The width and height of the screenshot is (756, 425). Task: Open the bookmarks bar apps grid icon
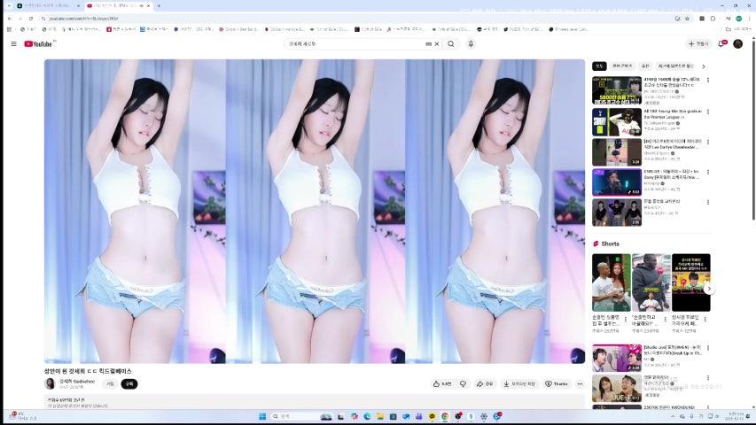pyautogui.click(x=9, y=29)
